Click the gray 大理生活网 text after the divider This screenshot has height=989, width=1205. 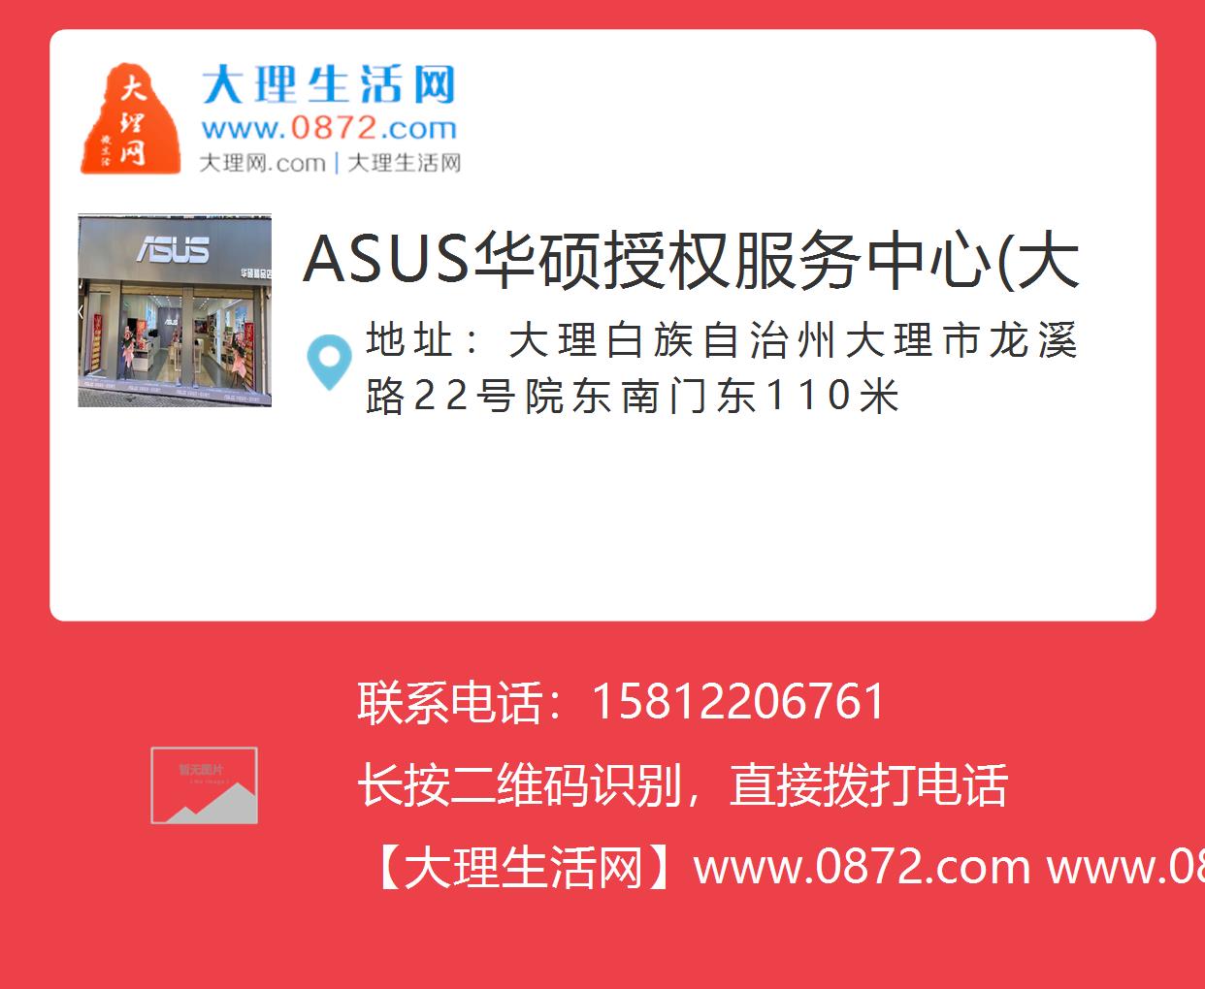click(404, 163)
